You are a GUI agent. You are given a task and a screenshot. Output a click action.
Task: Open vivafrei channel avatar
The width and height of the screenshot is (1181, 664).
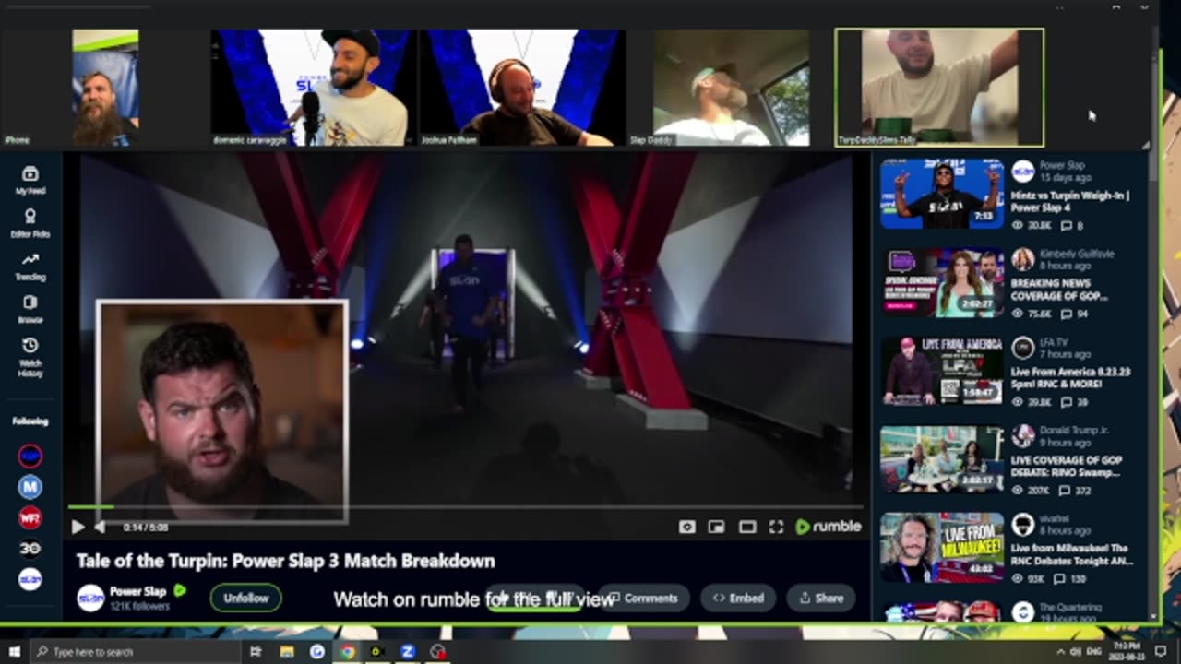click(1022, 525)
